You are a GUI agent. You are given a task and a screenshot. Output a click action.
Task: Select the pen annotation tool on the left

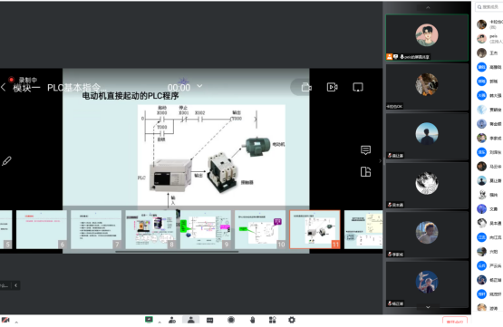(6, 160)
